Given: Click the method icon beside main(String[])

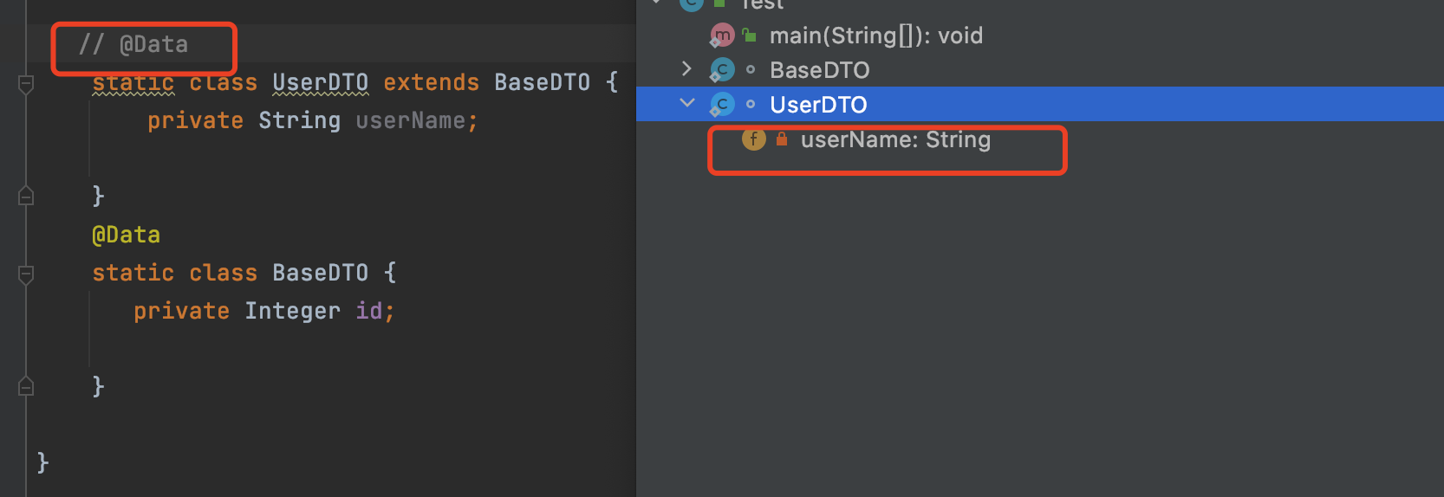Looking at the screenshot, I should coord(722,35).
